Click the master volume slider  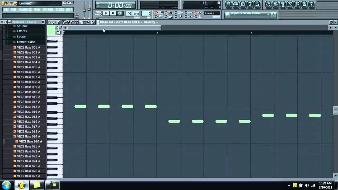click(x=84, y=10)
